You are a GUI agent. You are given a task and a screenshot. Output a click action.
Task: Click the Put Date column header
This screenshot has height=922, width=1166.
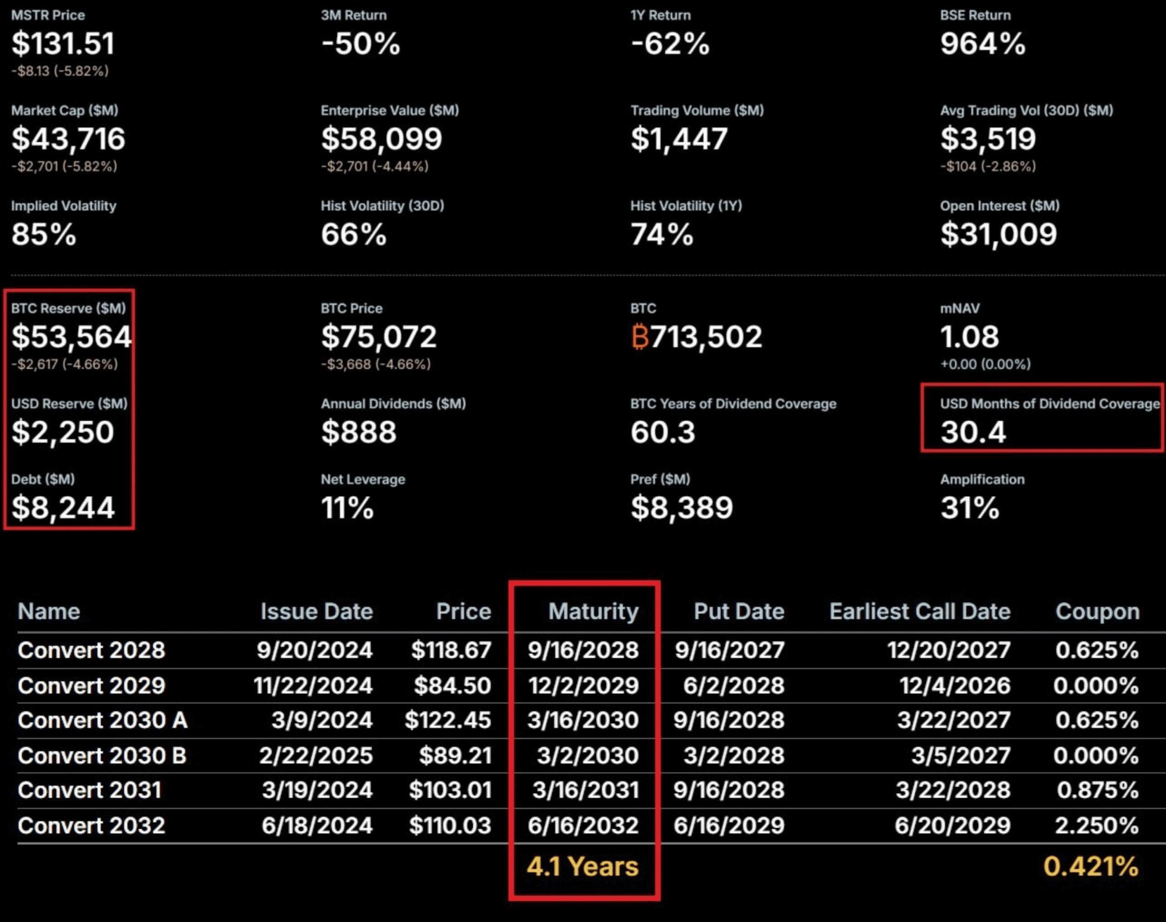tap(738, 611)
